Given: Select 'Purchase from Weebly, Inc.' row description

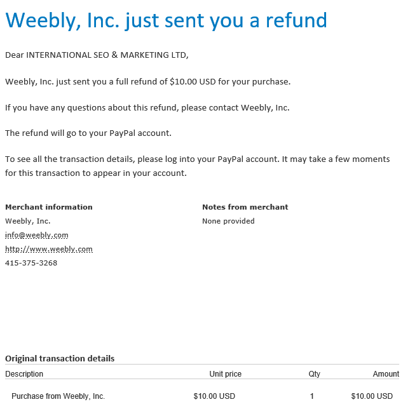Looking at the screenshot, I should [58, 396].
